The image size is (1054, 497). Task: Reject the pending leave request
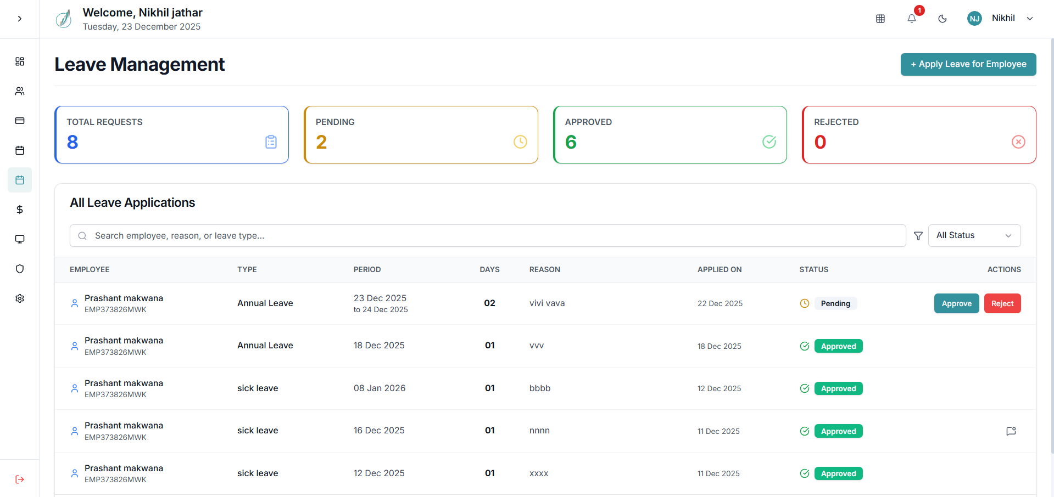click(1002, 303)
